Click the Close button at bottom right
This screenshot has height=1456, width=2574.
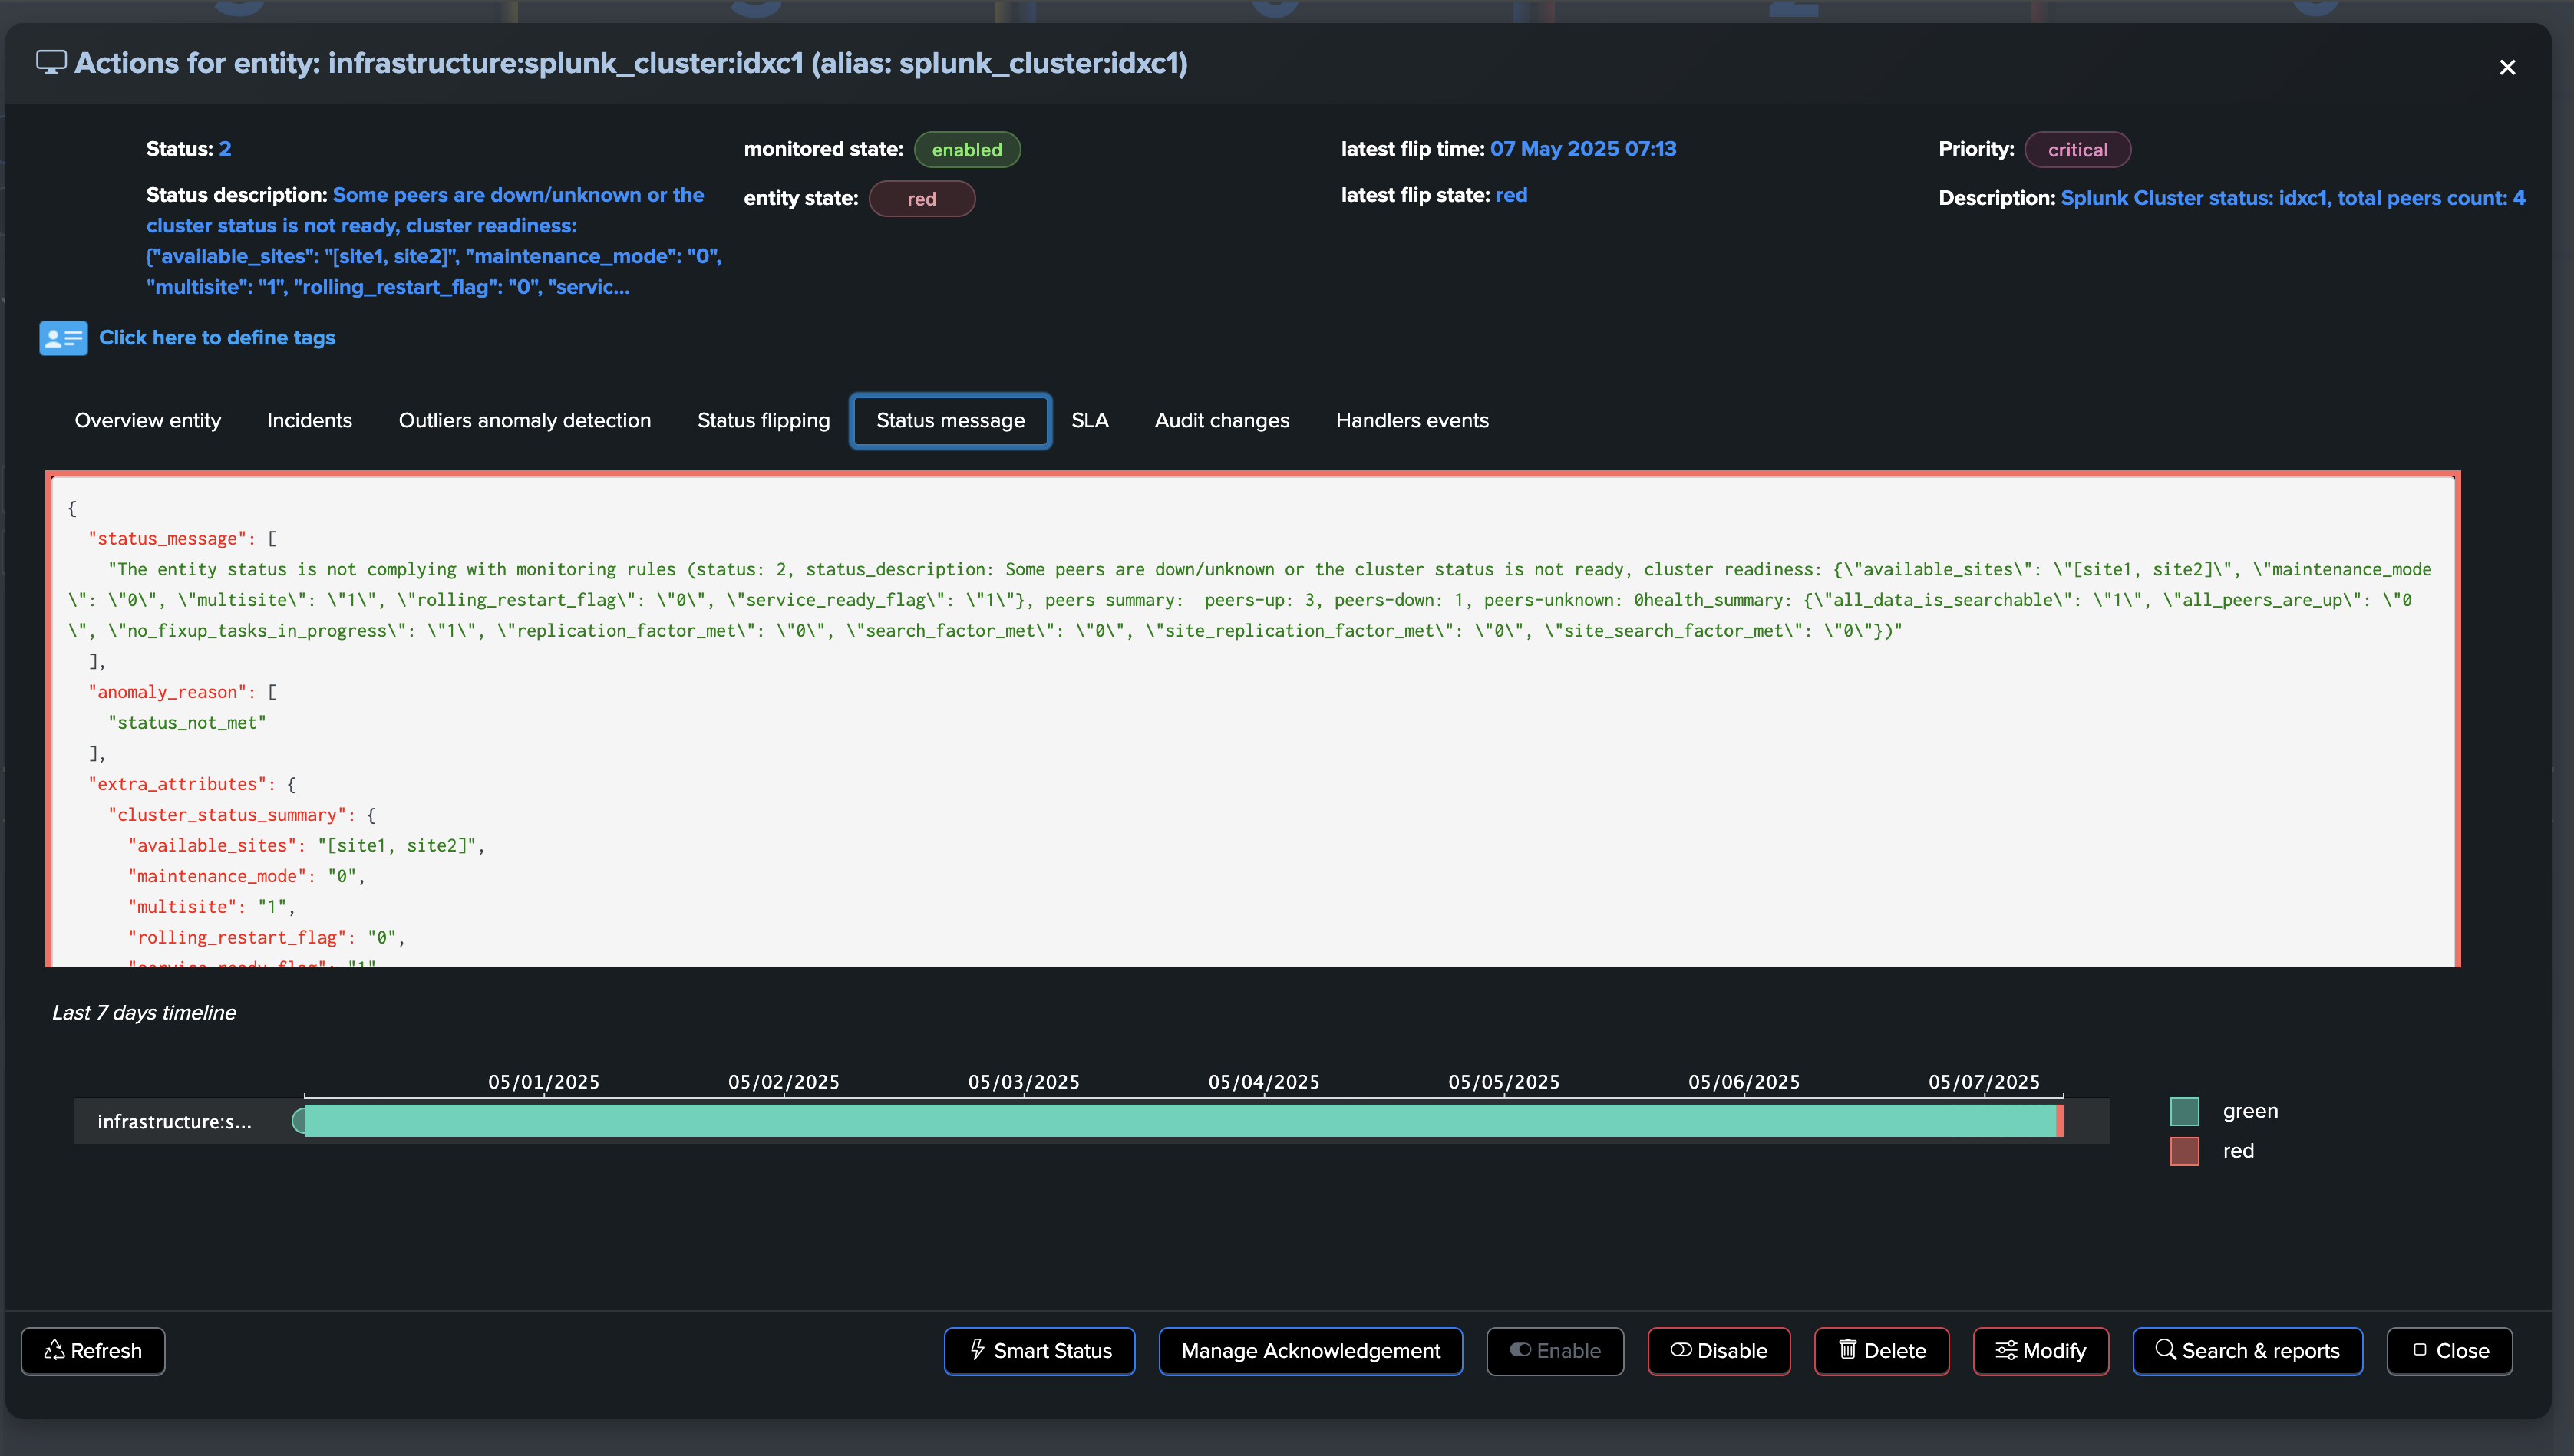2449,1351
